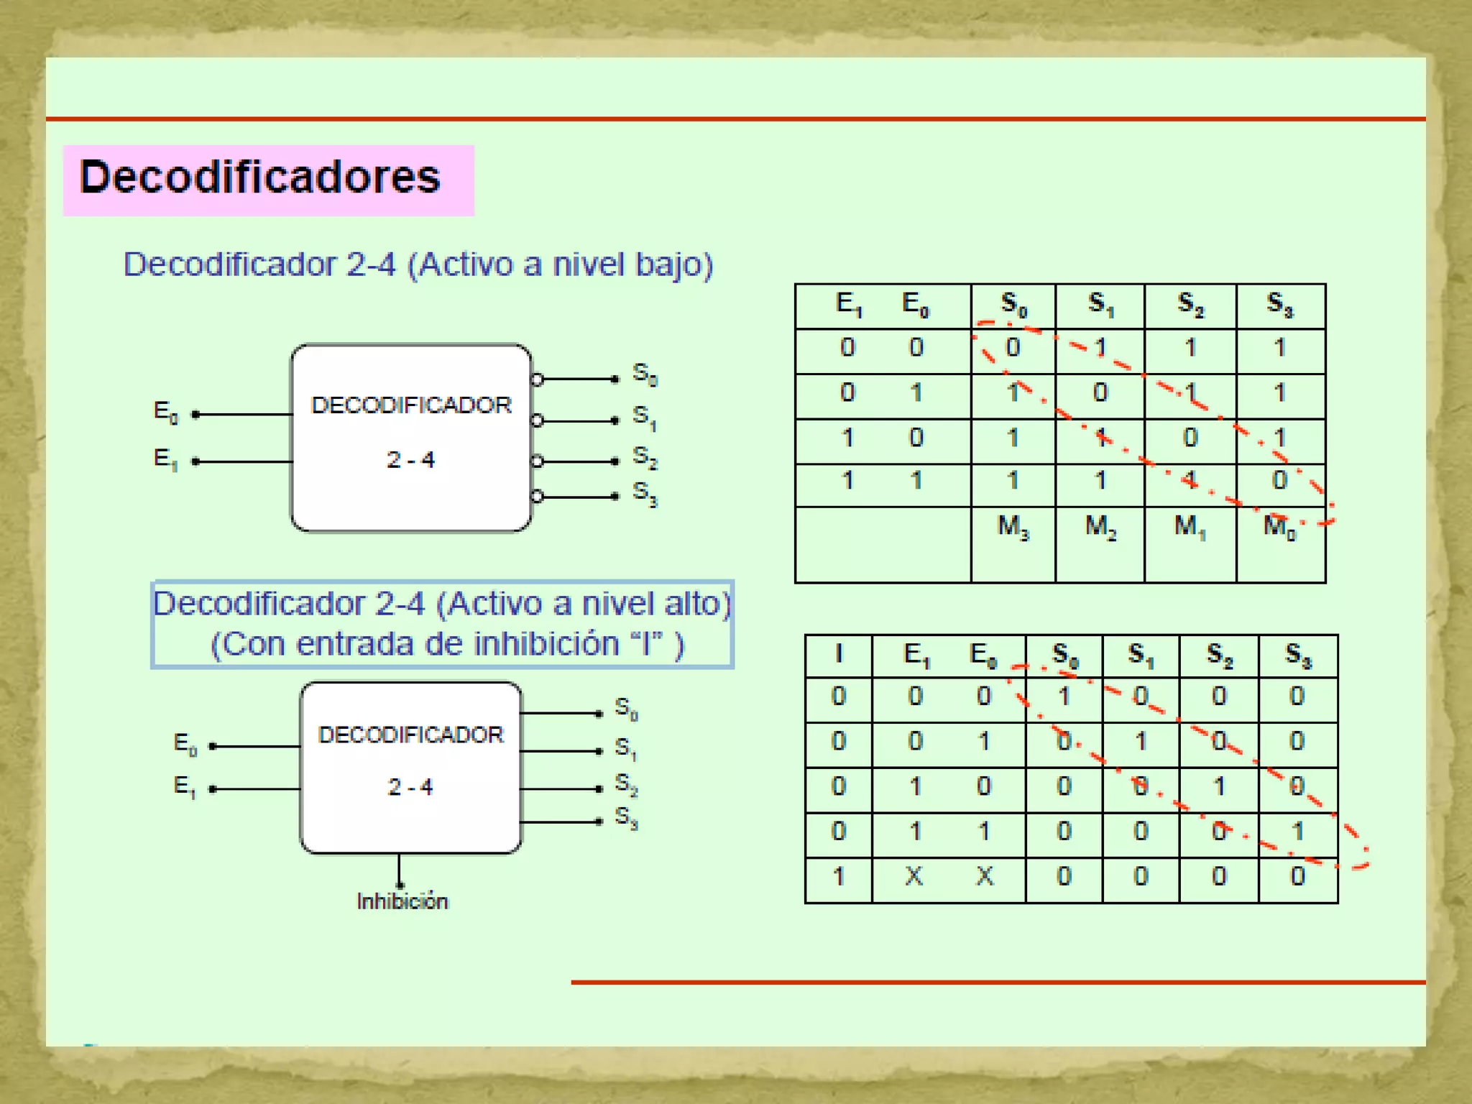Click the E1 input label of the upper decoder

click(165, 459)
